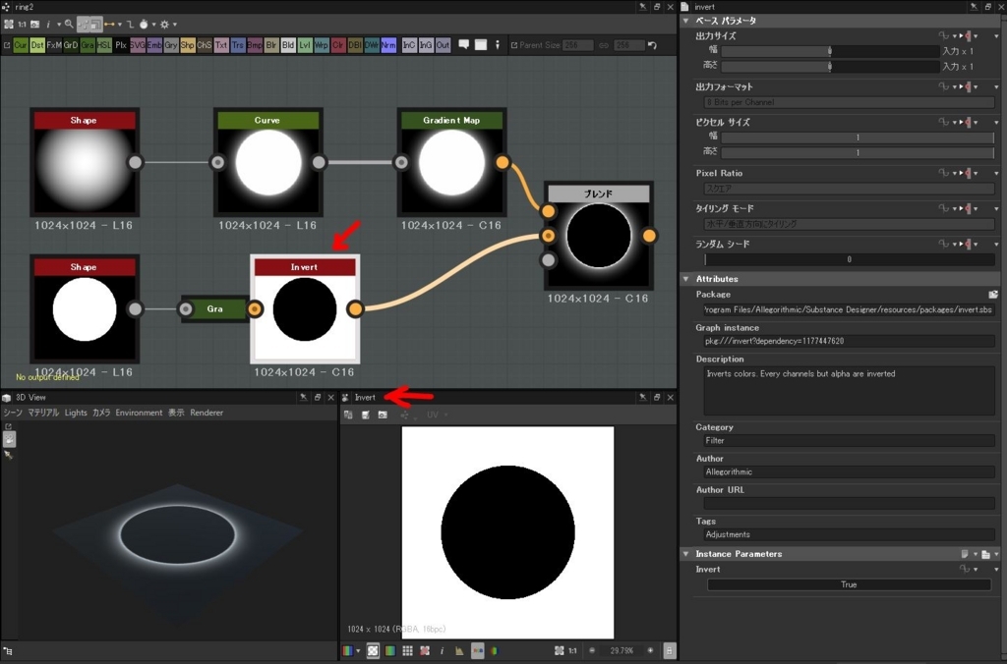Toggle the info display in 2D view
This screenshot has height=664, width=1007.
(x=442, y=650)
